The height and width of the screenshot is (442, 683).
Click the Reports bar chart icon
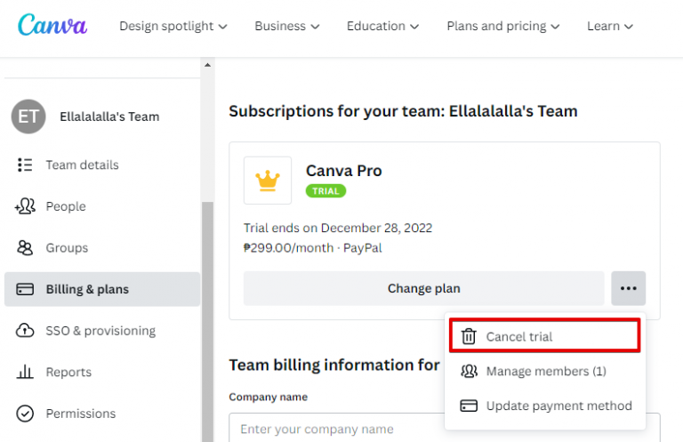pos(26,372)
